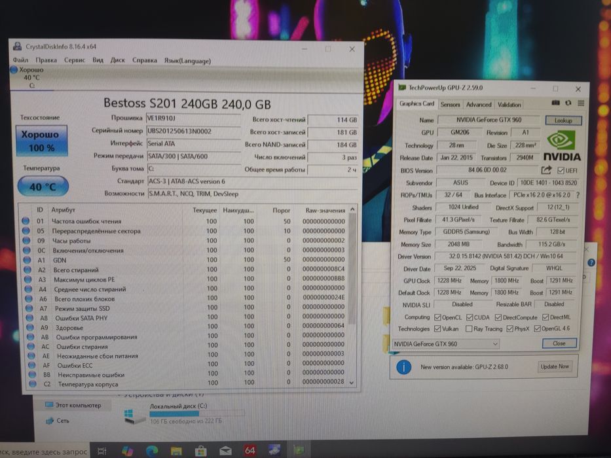
Task: Click the blue info icon for the new version
Action: 403,367
